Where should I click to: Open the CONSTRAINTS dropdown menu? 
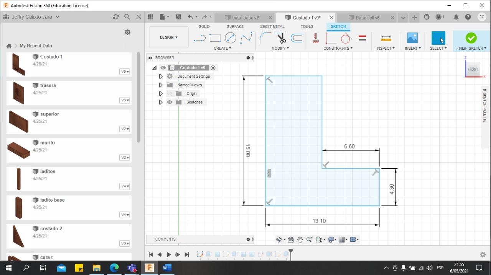(x=338, y=48)
